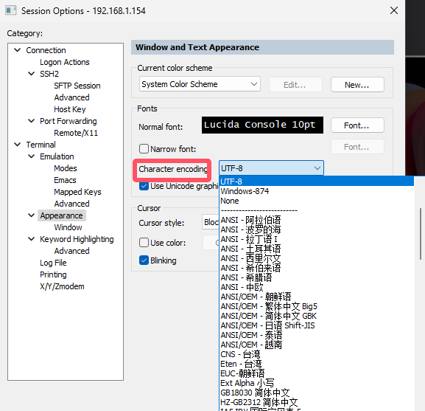The height and width of the screenshot is (411, 425).
Task: Select Remote/X11 category
Action: click(76, 133)
